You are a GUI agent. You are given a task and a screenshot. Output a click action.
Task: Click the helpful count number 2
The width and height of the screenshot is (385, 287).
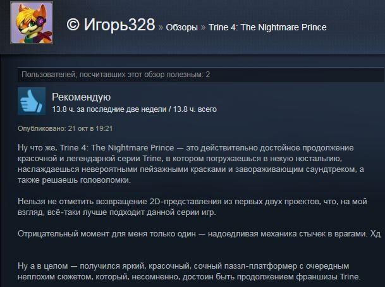pyautogui.click(x=208, y=75)
